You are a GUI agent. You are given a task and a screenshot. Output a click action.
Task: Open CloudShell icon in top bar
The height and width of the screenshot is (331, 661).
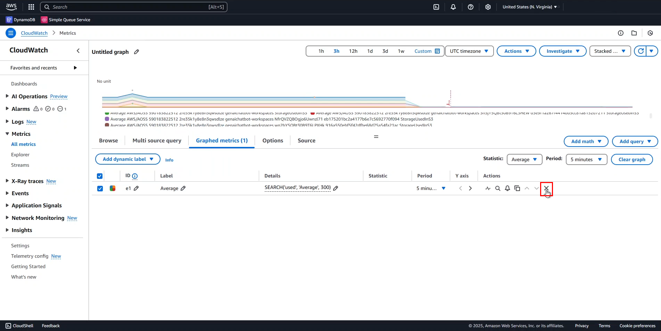point(436,7)
